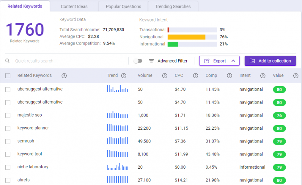Check the keyword tool row
The image size is (302, 185).
(x=8, y=154)
